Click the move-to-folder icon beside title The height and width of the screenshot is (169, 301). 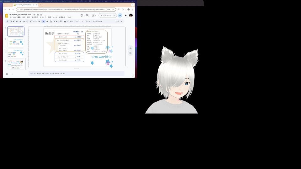tap(38, 15)
